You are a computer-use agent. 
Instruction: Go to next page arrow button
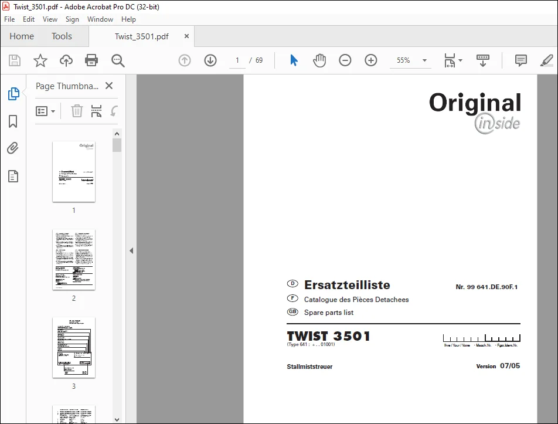210,60
